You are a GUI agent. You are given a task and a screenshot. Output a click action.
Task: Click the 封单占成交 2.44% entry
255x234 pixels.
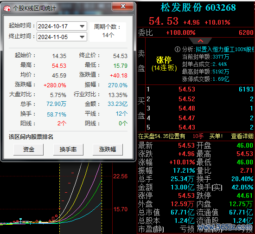click(204, 64)
